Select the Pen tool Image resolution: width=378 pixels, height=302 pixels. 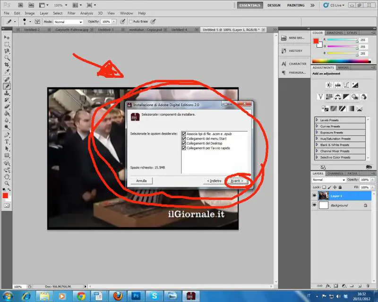7,135
